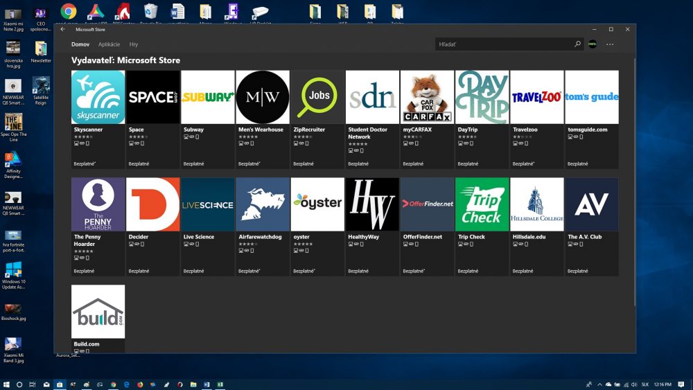Select Spec Ops The Line desktop icon
The image size is (693, 390).
point(13,127)
